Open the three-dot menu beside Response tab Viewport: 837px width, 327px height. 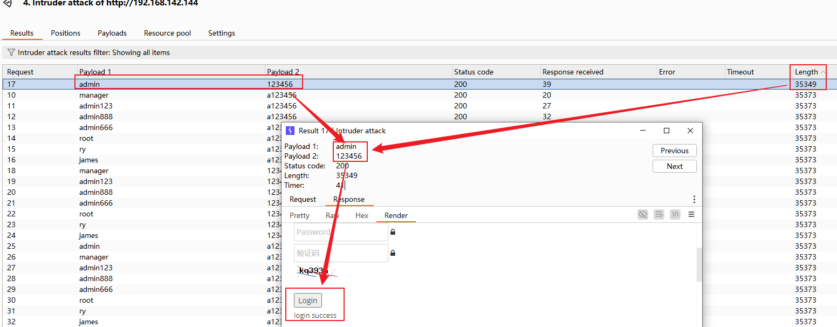coord(694,199)
